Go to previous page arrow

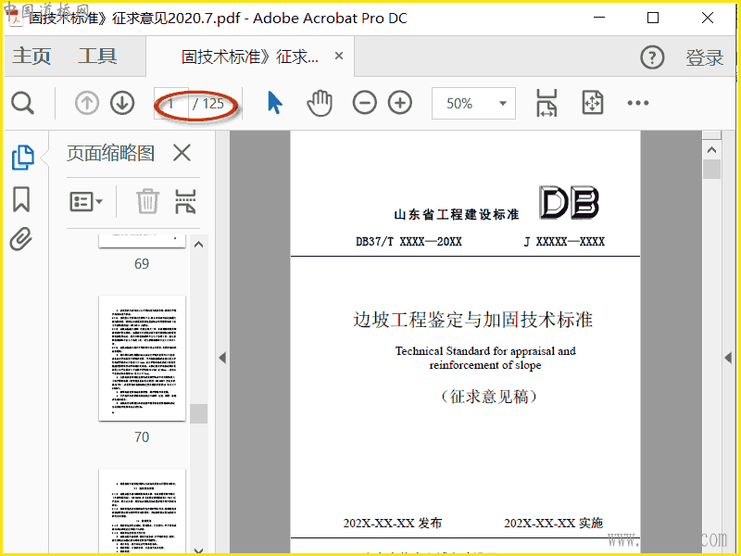(87, 103)
